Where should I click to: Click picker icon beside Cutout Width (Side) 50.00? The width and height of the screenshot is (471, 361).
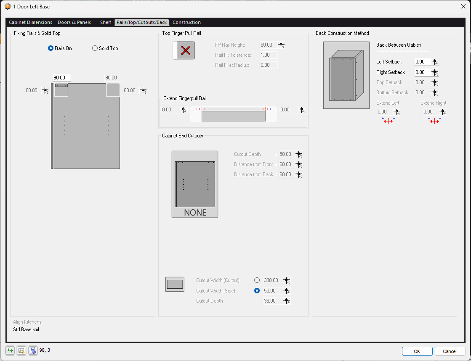[x=287, y=291]
